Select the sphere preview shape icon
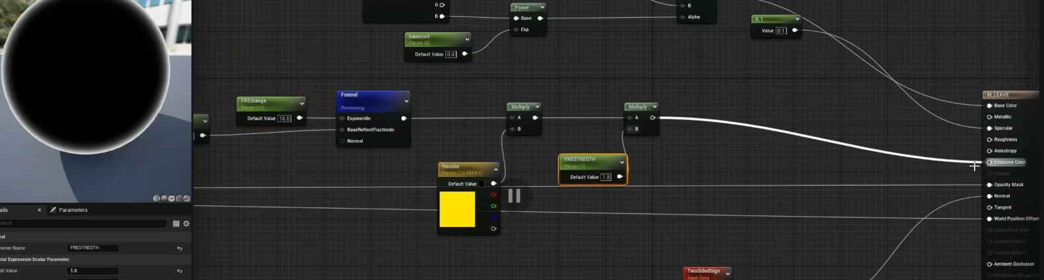 coord(164,198)
